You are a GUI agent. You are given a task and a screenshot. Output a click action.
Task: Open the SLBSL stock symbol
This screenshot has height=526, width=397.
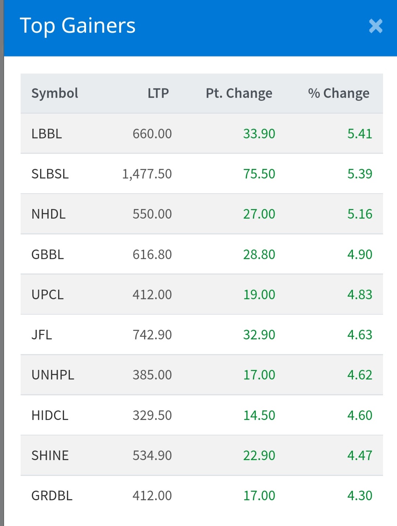pos(50,174)
